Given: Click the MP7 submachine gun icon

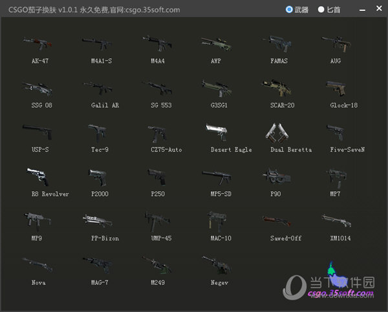Looking at the screenshot, I should coord(336,178).
